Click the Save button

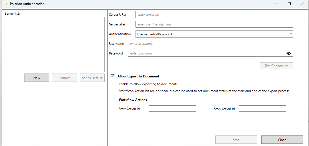(x=236, y=140)
